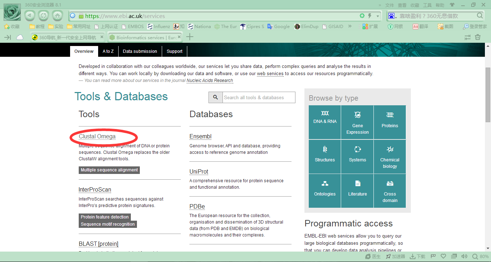
Task: Open the Clustal Omega tool link
Action: pyautogui.click(x=97, y=137)
